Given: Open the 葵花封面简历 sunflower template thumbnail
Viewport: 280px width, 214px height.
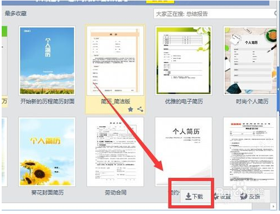Looking at the screenshot, I should click(x=47, y=152).
